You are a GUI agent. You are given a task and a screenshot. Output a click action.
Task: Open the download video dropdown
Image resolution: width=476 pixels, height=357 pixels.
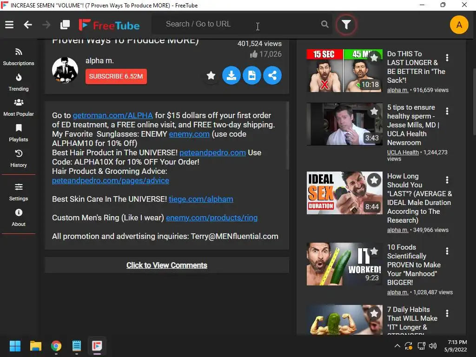tap(231, 75)
